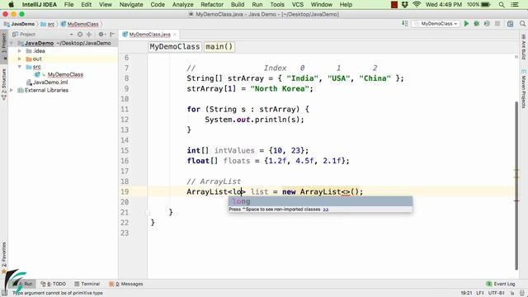The image size is (528, 297).
Task: Open the Analyze menu
Action: coord(182,5)
